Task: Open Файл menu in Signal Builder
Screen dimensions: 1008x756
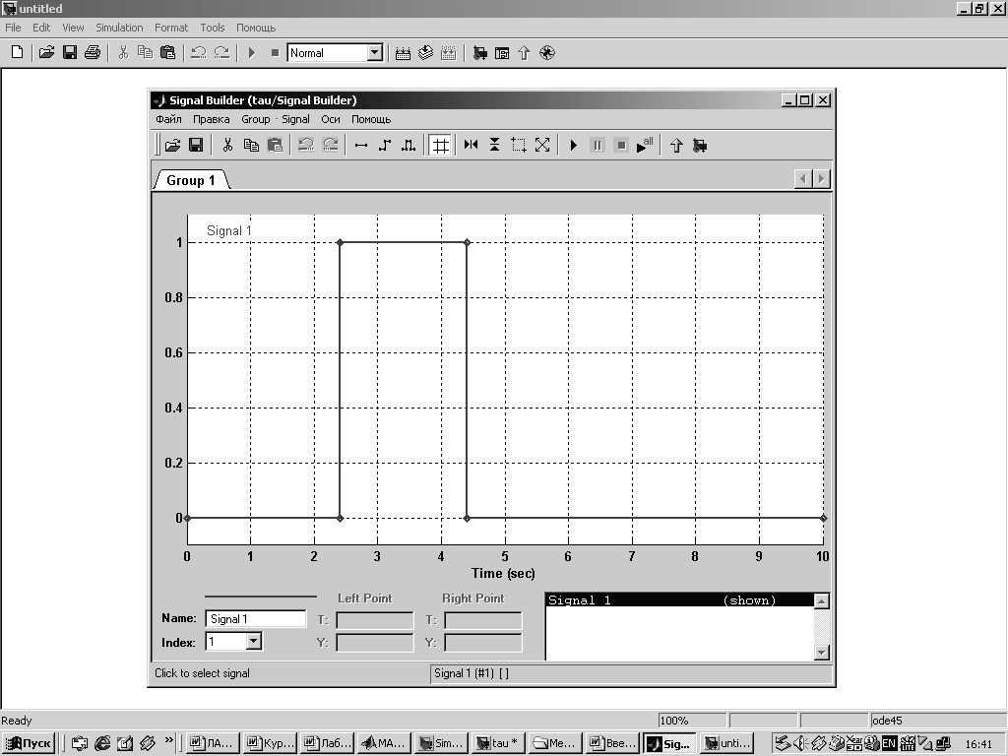Action: click(x=168, y=119)
